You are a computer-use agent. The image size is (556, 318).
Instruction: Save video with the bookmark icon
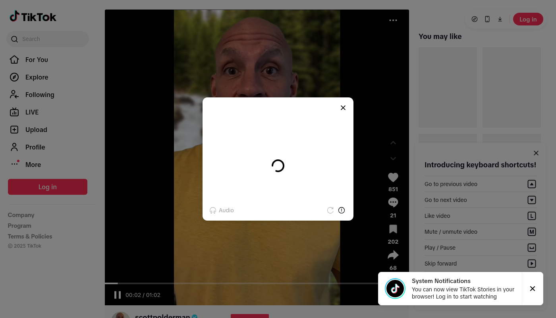point(393,229)
